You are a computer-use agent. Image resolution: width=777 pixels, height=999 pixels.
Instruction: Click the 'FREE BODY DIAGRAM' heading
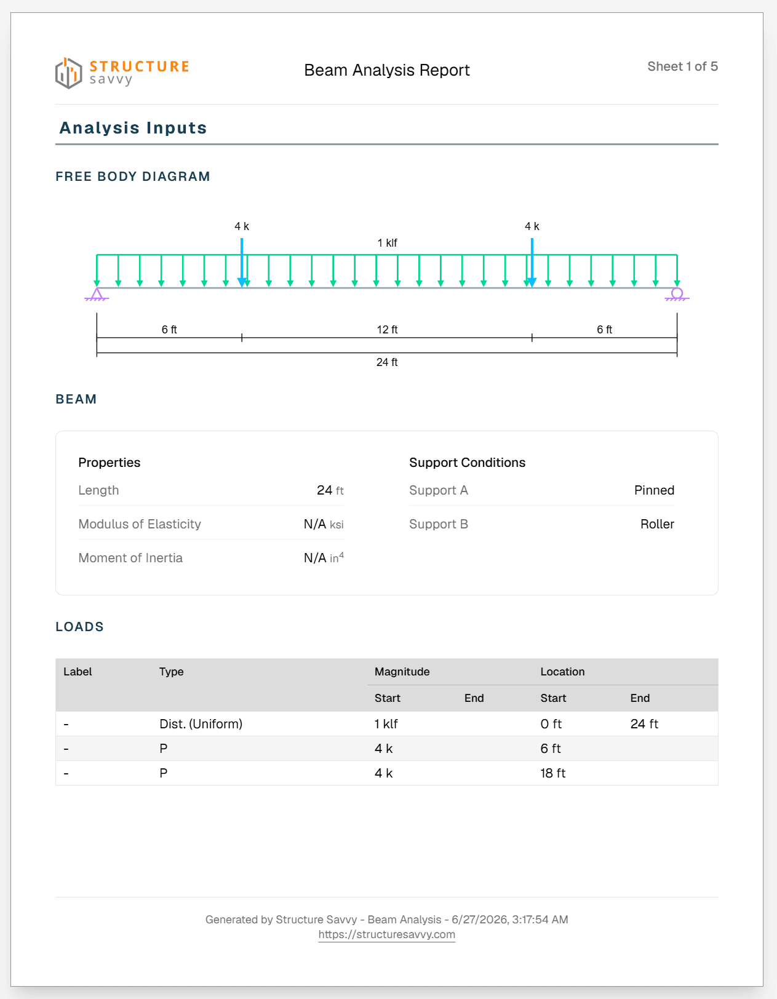pos(133,177)
